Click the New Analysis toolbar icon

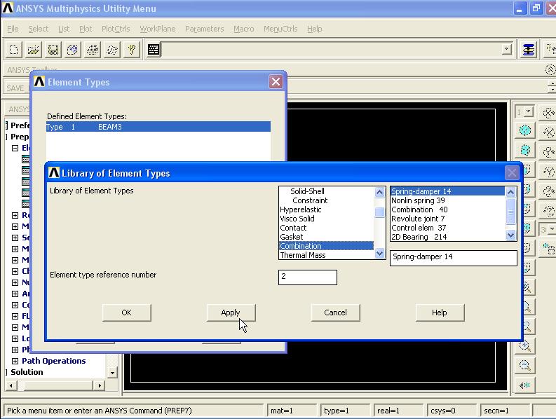pyautogui.click(x=13, y=50)
